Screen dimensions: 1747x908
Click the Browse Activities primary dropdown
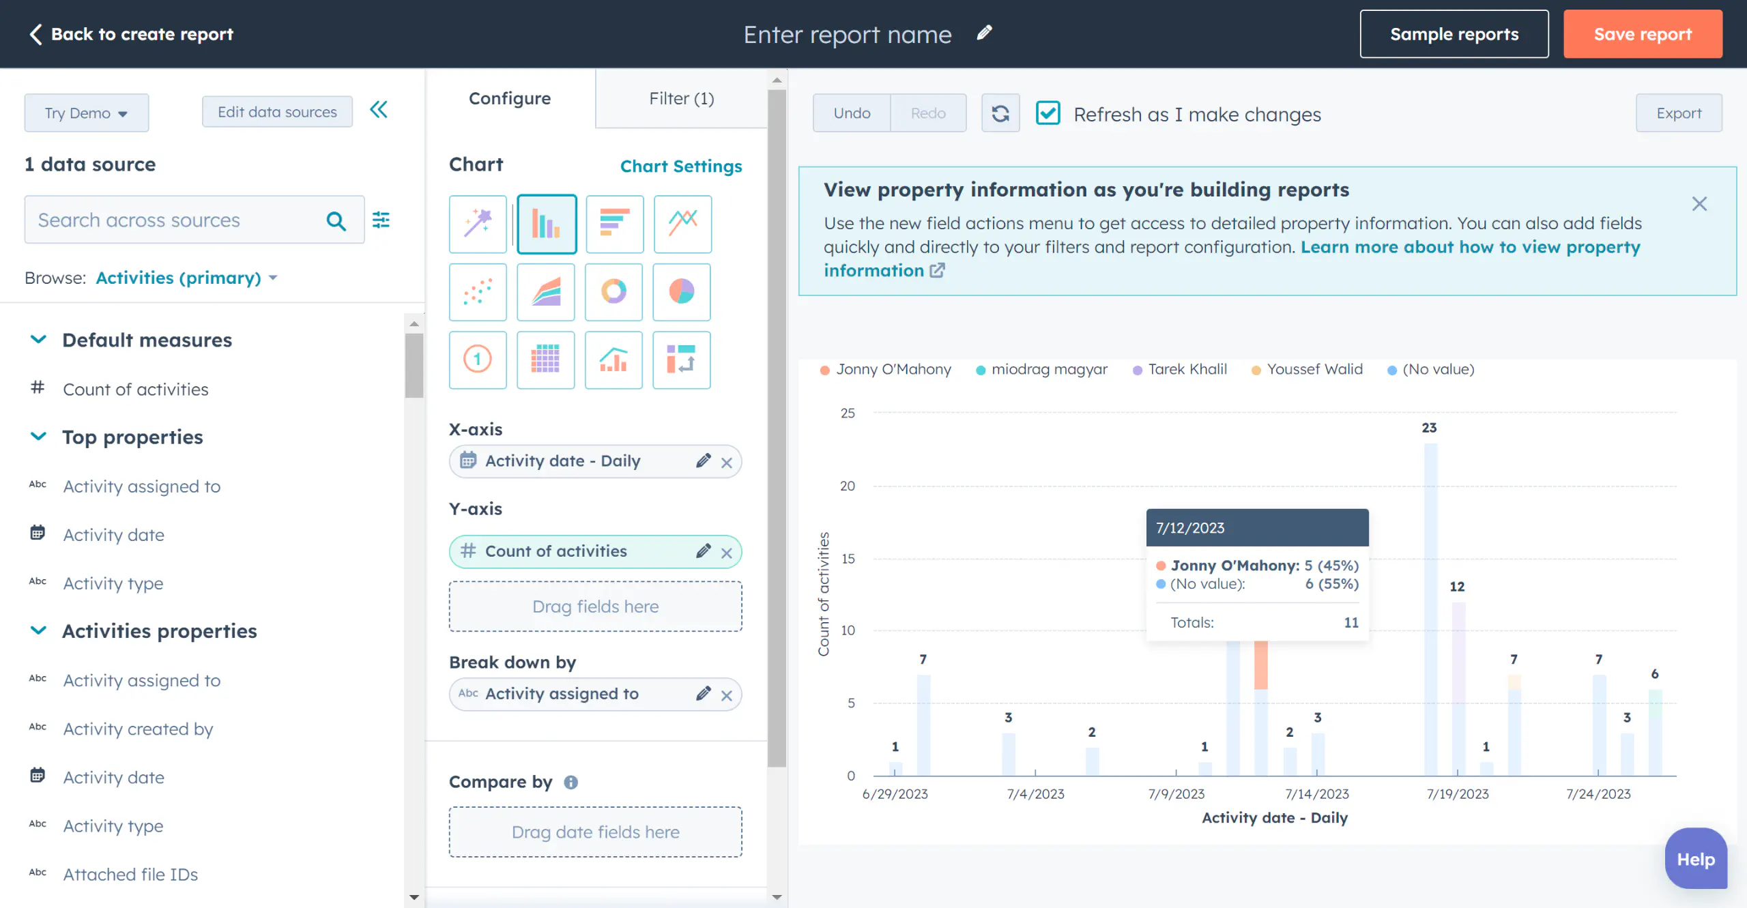[x=186, y=277]
